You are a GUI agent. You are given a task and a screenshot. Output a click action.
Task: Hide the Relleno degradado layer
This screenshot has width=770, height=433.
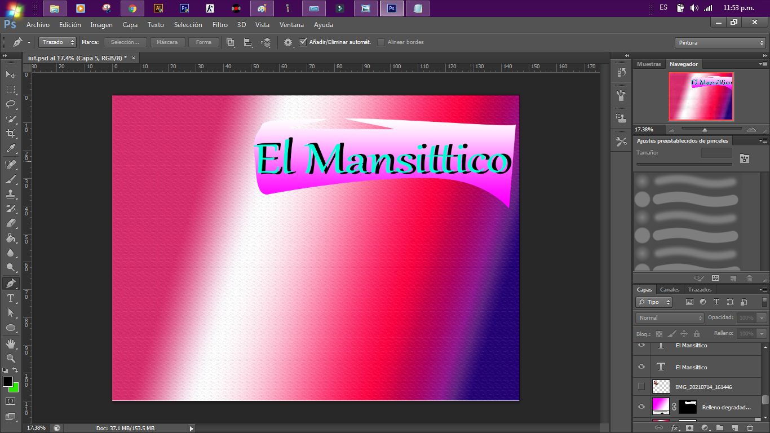coord(641,407)
